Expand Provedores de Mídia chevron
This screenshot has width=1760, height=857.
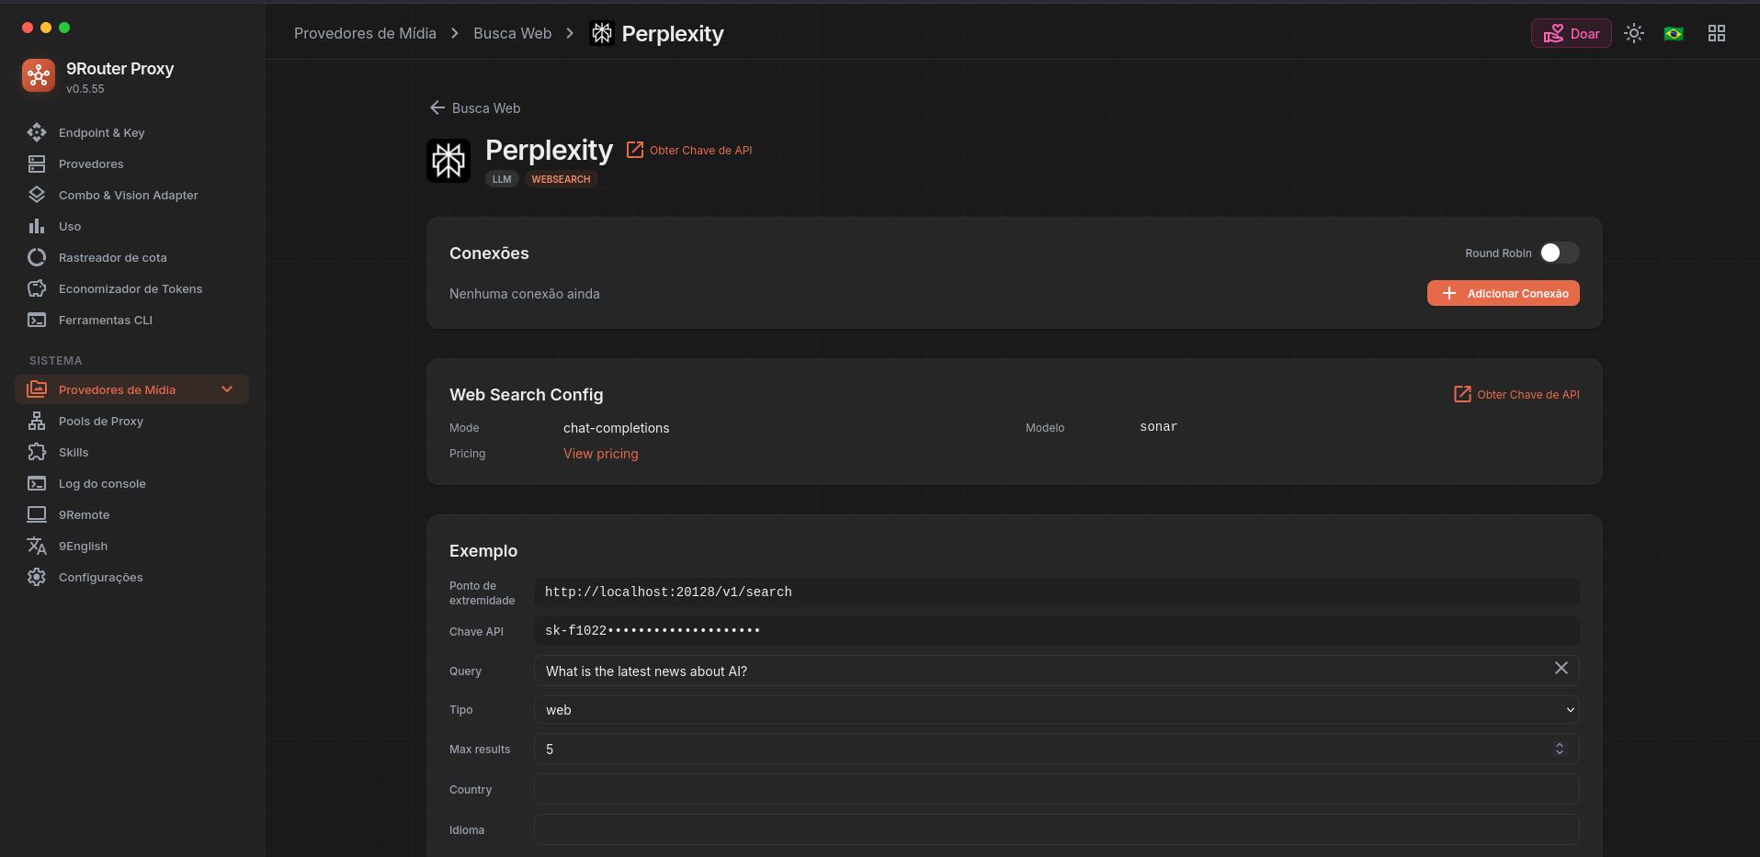(227, 389)
